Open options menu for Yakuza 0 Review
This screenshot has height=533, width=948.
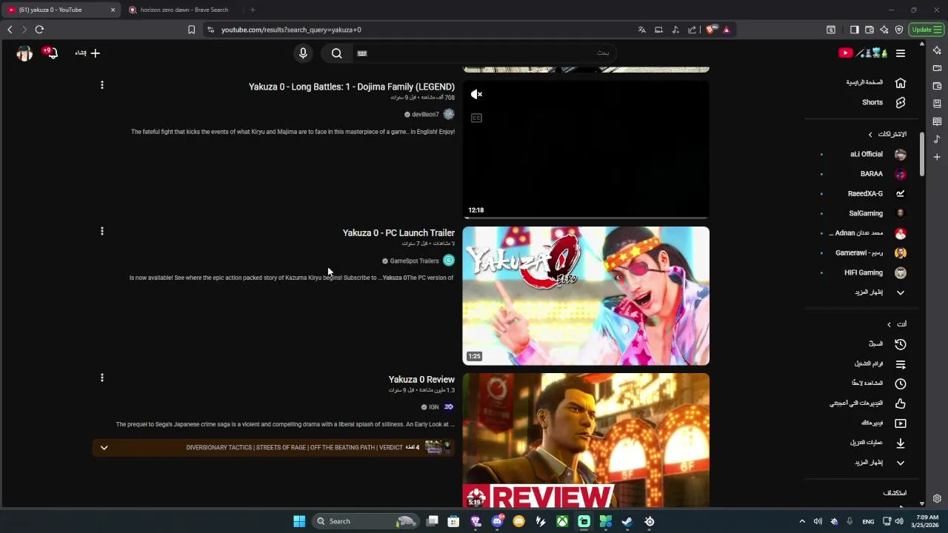(101, 378)
